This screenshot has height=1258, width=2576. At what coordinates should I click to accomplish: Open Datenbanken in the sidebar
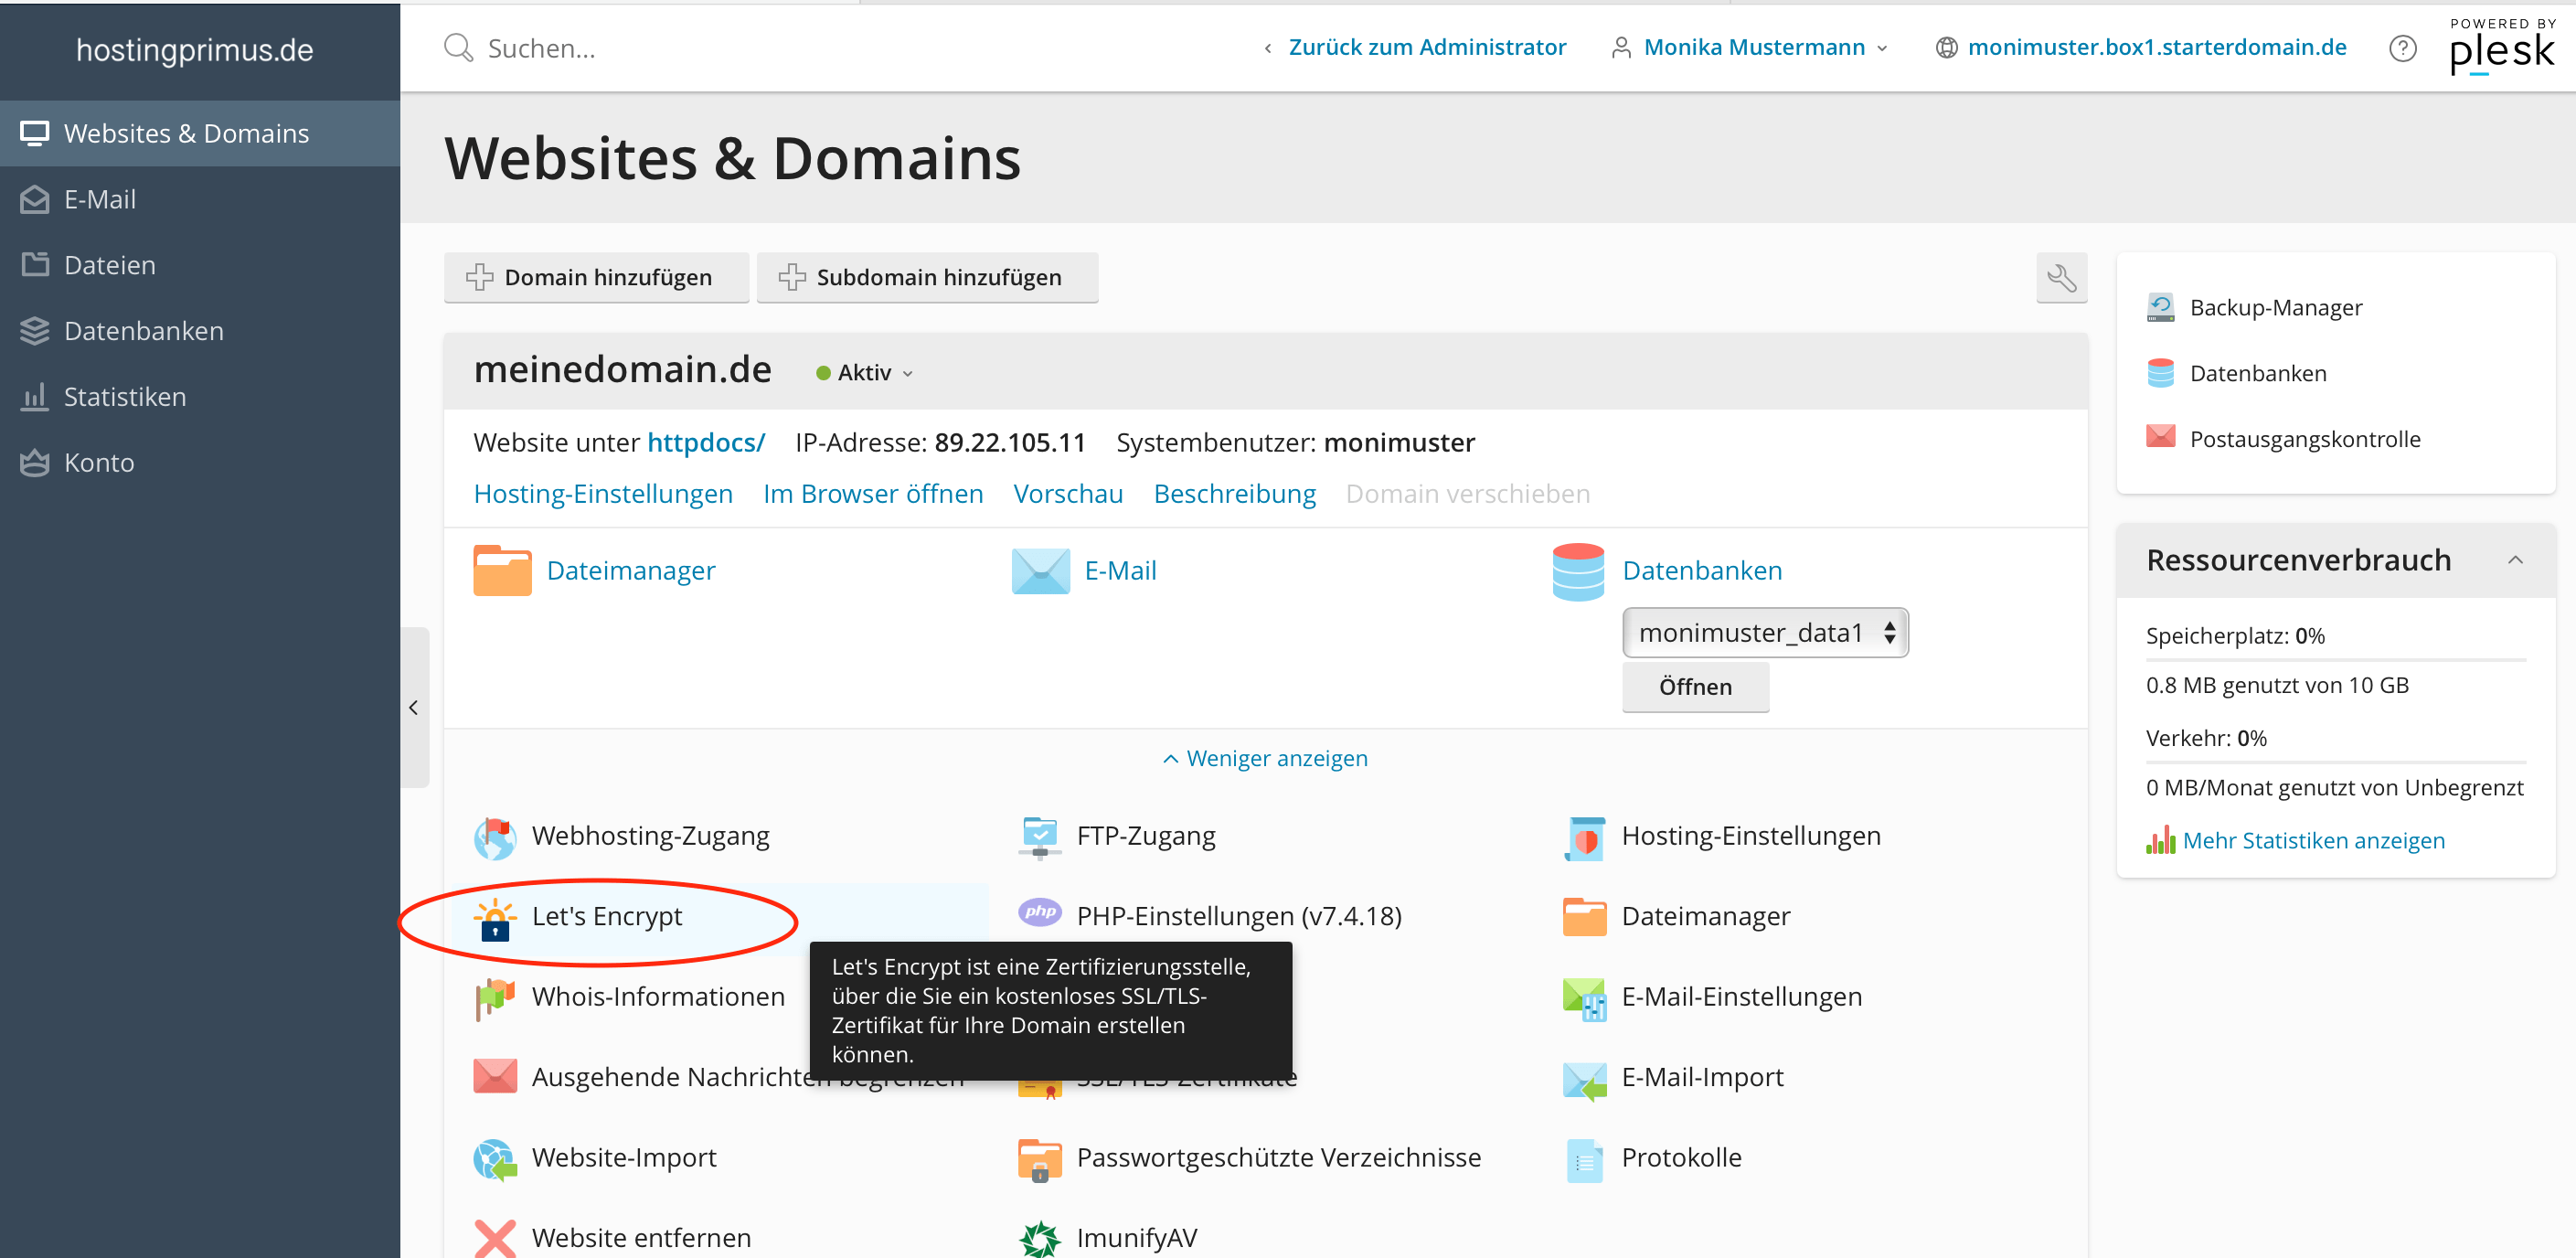pyautogui.click(x=200, y=331)
